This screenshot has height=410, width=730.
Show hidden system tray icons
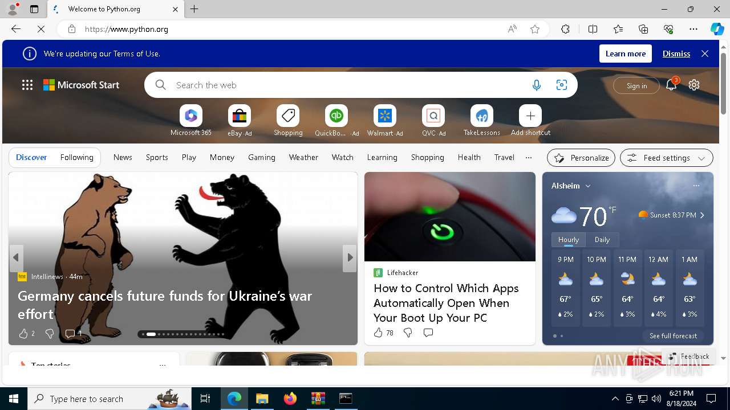coord(615,399)
